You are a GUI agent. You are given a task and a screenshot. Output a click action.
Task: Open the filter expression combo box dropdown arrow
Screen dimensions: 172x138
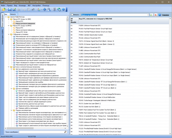click(x=148, y=15)
